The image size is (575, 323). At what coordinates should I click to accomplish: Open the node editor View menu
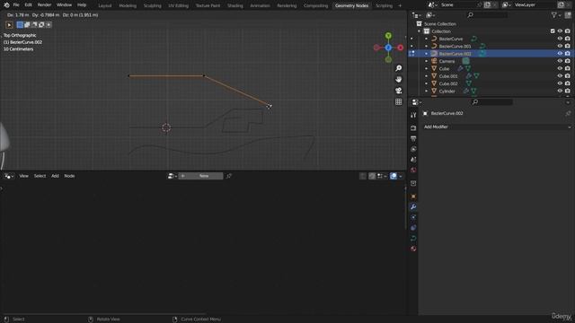click(x=24, y=176)
